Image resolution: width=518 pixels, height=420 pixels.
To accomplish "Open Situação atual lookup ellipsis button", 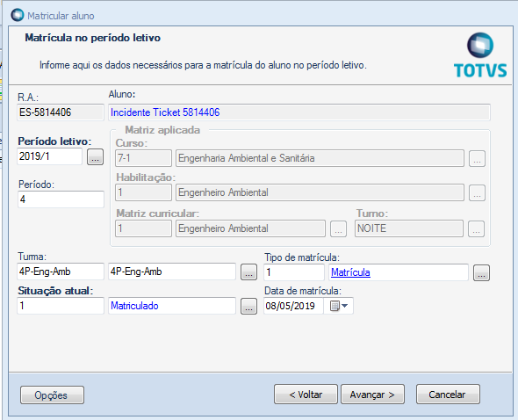I will 248,307.
